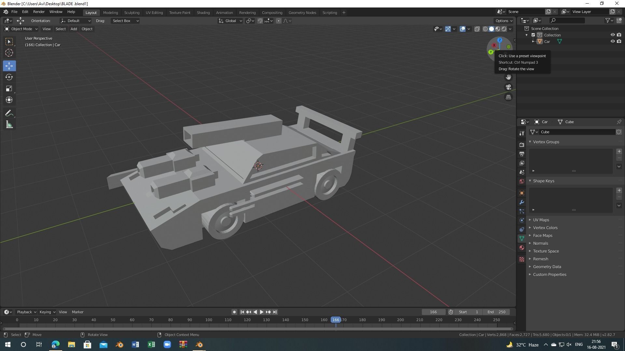Switch to the Sculpting workspace tab
This screenshot has width=625, height=351.
tap(132, 13)
